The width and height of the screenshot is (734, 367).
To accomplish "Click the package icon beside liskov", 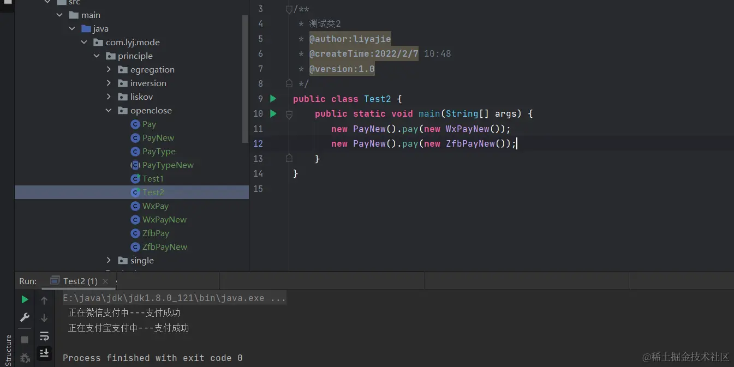I will 123,97.
